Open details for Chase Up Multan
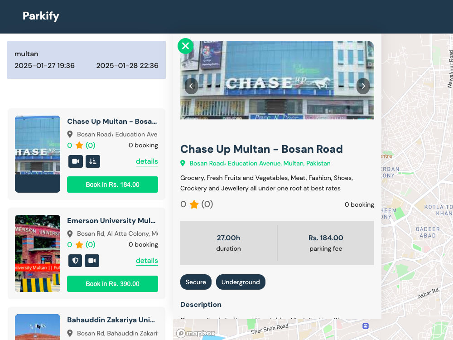This screenshot has height=340, width=453. click(x=147, y=161)
